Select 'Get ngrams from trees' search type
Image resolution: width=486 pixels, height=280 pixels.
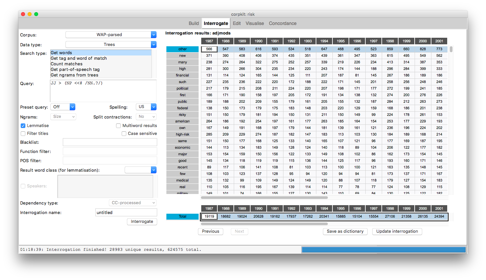101,75
